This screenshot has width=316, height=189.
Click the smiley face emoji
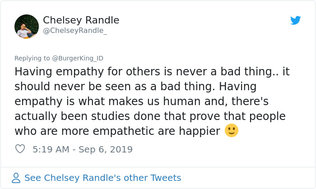pos(231,131)
